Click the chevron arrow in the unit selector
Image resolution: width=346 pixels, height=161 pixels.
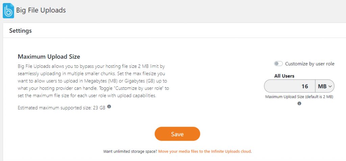point(330,87)
